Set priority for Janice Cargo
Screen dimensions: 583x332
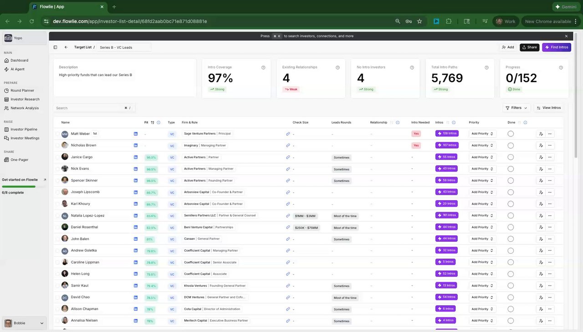tap(482, 157)
